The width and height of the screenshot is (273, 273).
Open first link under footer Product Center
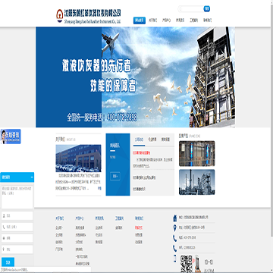[80, 227]
